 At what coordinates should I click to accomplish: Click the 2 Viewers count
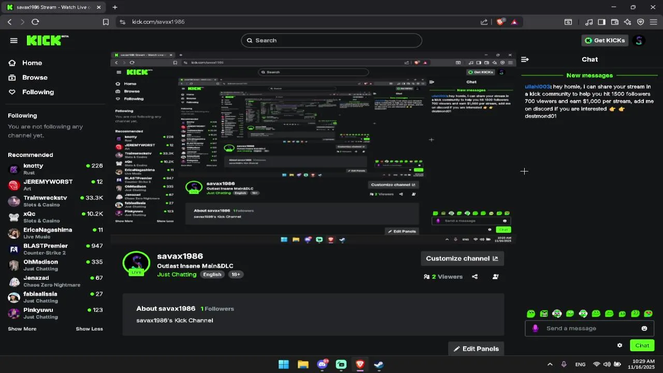tap(443, 277)
